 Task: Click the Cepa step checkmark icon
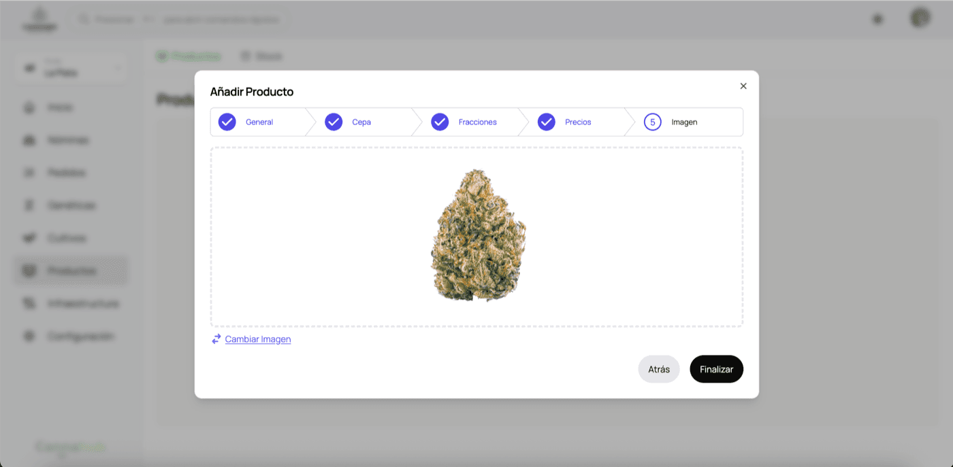pos(334,122)
